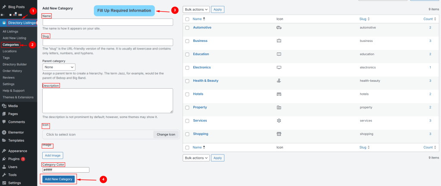Click the Electronics monitor icon
The image size is (441, 186).
[279, 68]
